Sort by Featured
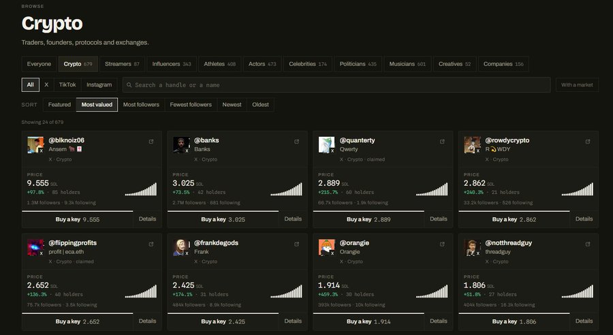 [59, 105]
